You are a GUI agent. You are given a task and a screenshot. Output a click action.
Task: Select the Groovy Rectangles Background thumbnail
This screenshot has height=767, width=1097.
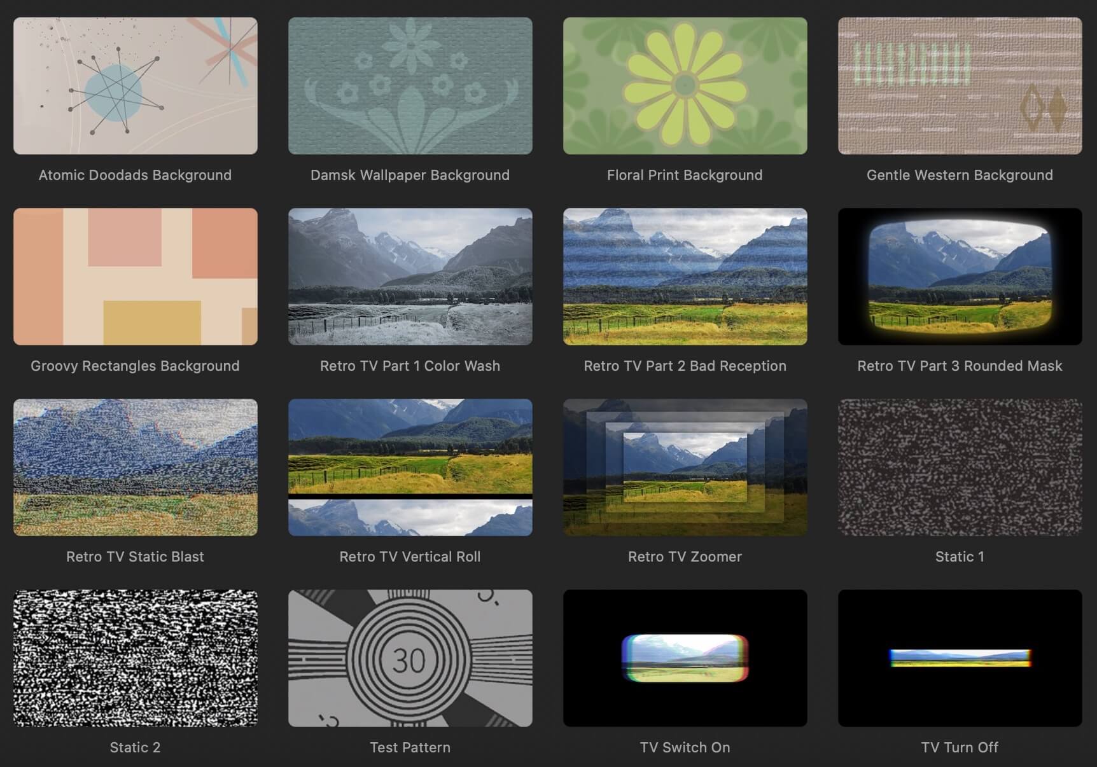(135, 277)
